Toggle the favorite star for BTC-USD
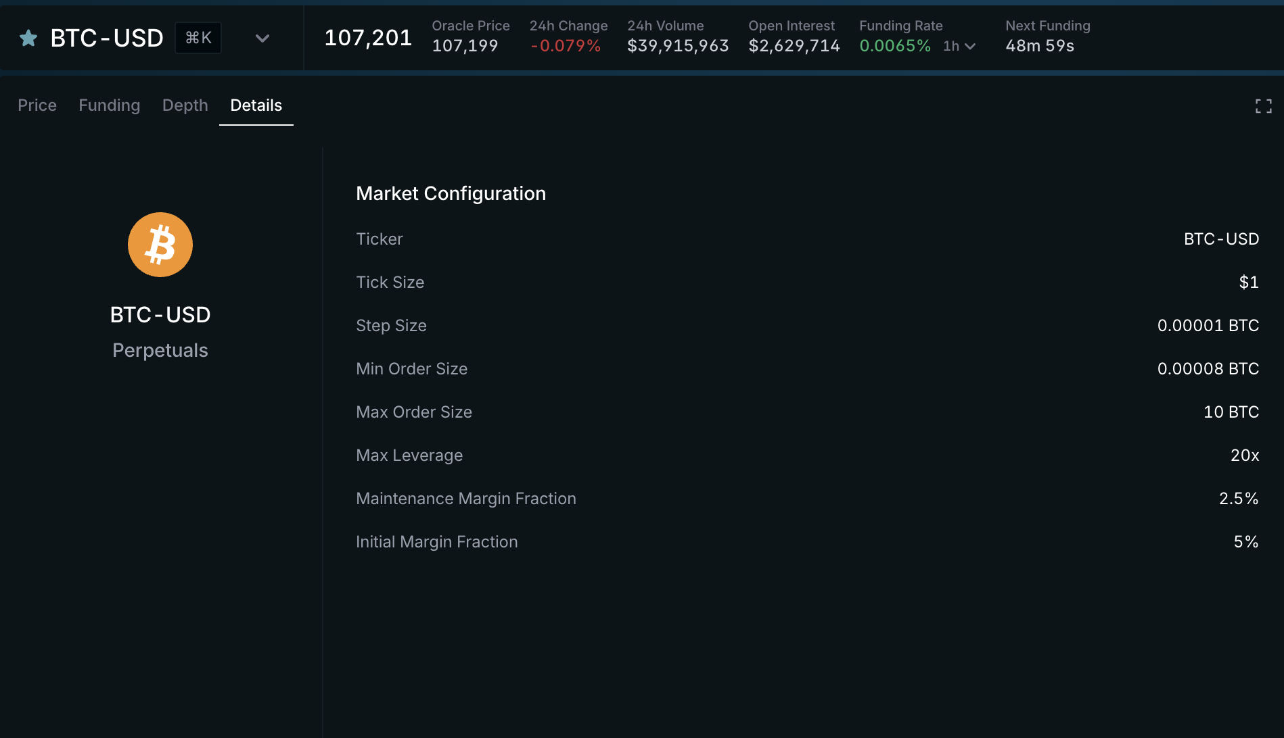This screenshot has width=1284, height=738. pyautogui.click(x=28, y=39)
